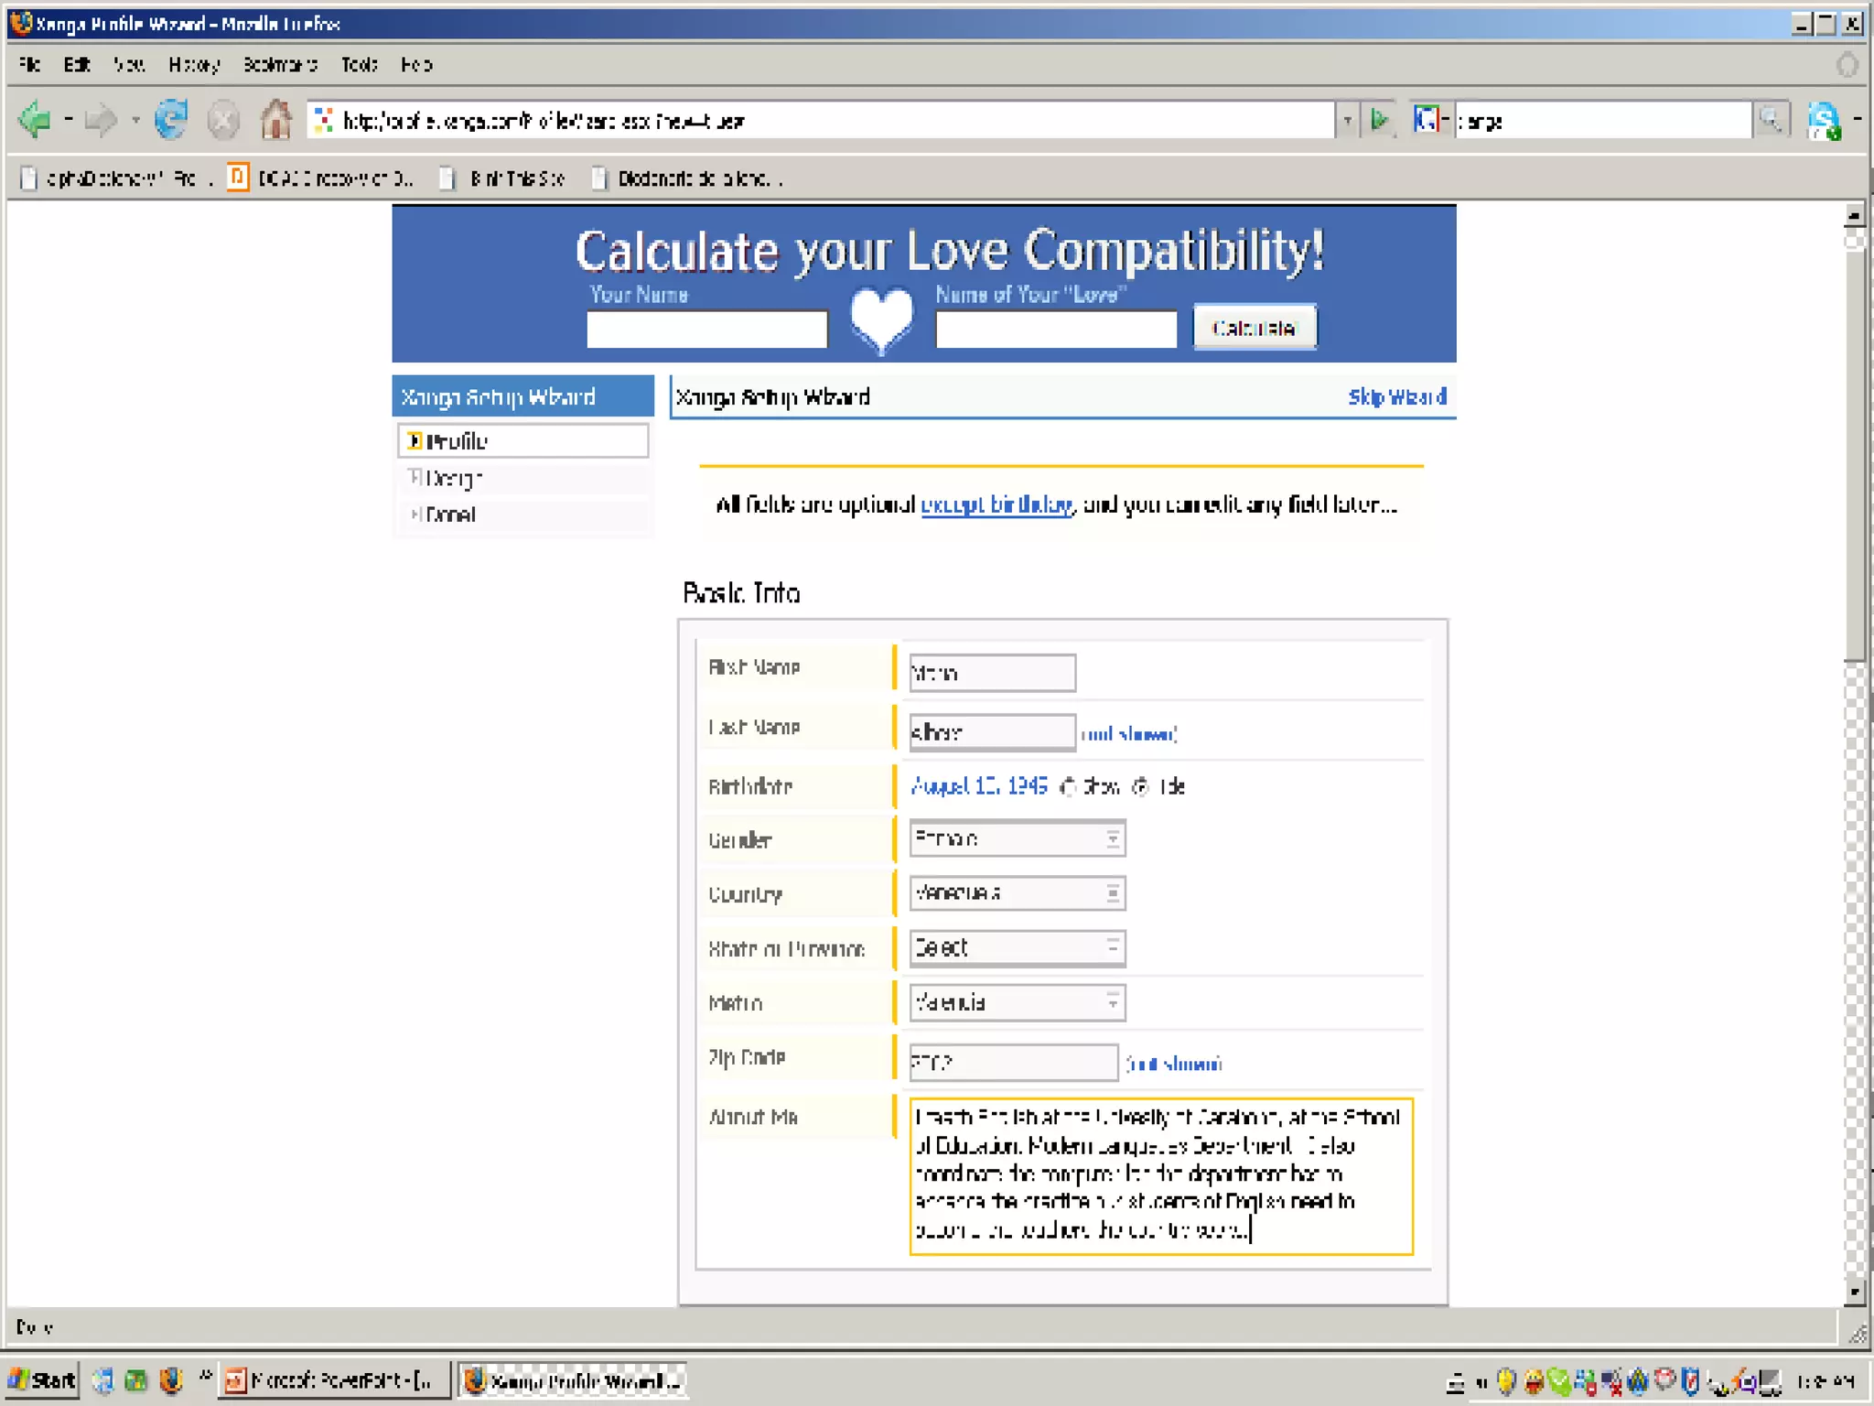Click the Calculate button

tap(1255, 328)
